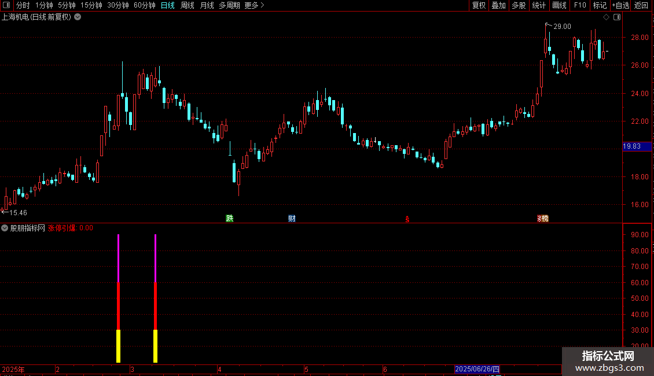
Task: Select the 15分钟 period tab
Action: point(91,5)
